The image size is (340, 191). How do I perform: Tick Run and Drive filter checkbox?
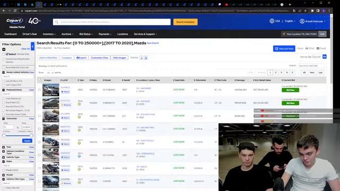tap(4, 107)
